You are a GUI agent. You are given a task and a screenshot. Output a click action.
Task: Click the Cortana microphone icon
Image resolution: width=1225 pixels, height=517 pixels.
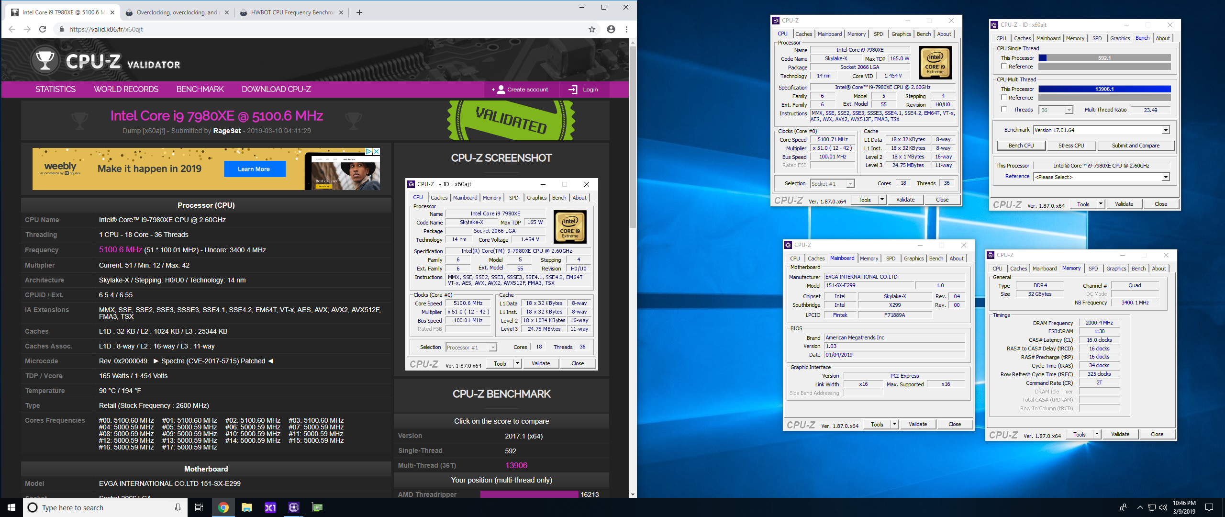[178, 507]
